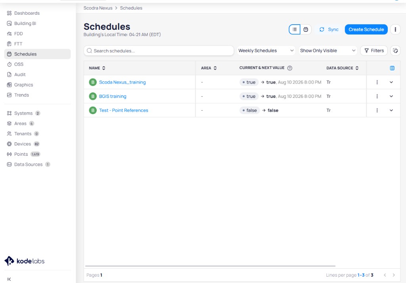This screenshot has width=406, height=283.
Task: Click Create Schedule
Action: tap(366, 29)
